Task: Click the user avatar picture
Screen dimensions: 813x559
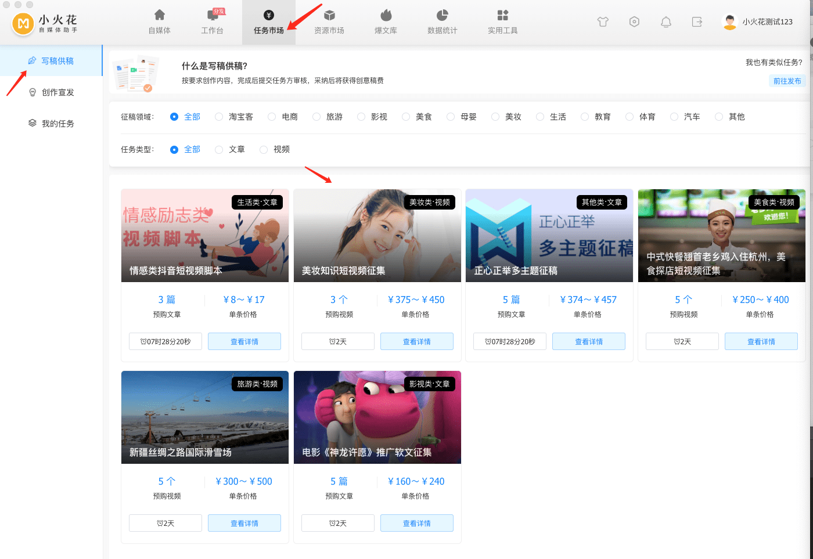Action: (x=729, y=21)
